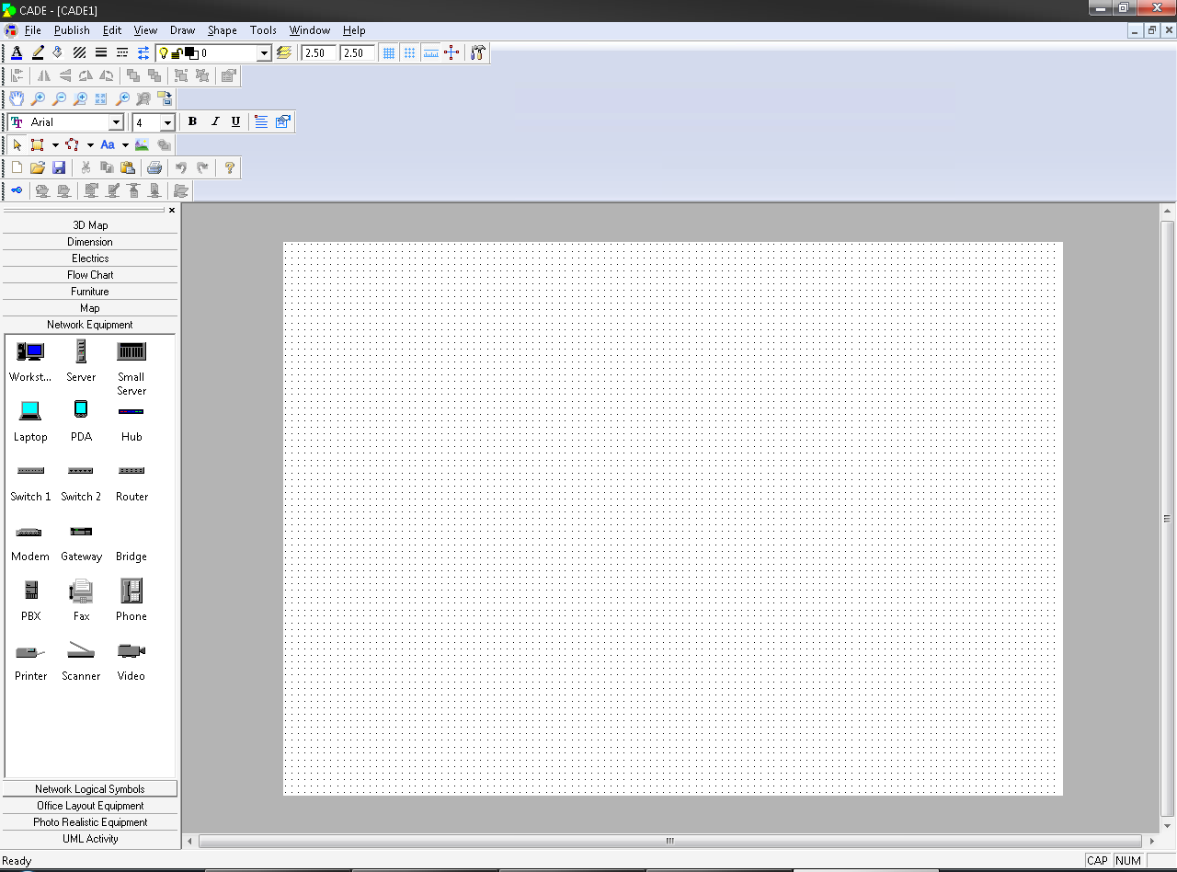Open the line style dashed icon

[122, 53]
